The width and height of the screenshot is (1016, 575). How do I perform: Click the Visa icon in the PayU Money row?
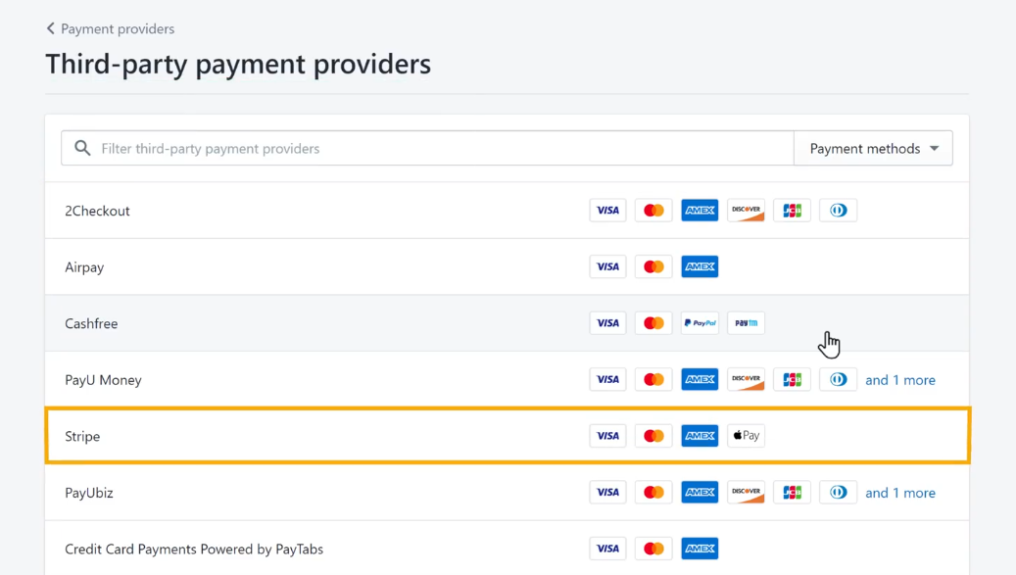[607, 379]
